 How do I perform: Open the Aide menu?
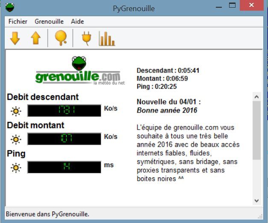[x=77, y=21]
